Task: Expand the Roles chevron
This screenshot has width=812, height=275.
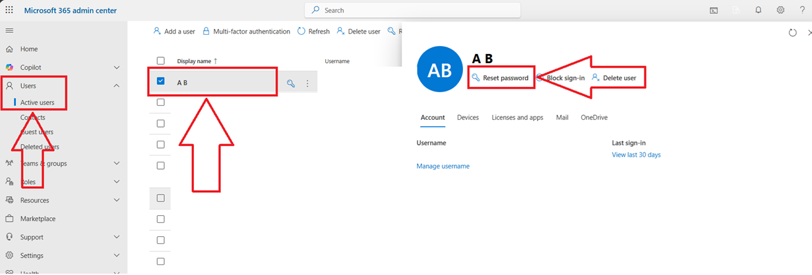Action: pos(117,182)
